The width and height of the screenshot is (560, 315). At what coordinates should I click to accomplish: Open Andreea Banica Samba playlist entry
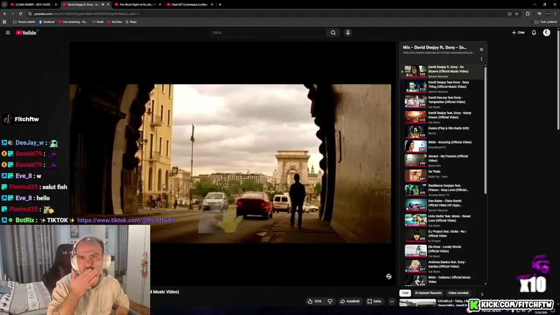(x=442, y=266)
